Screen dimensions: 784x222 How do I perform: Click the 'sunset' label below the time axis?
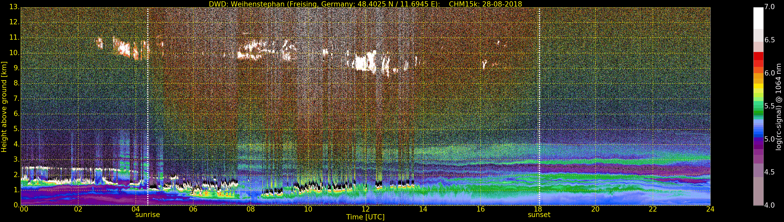pyautogui.click(x=539, y=215)
